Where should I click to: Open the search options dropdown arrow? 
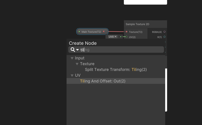click(x=78, y=50)
